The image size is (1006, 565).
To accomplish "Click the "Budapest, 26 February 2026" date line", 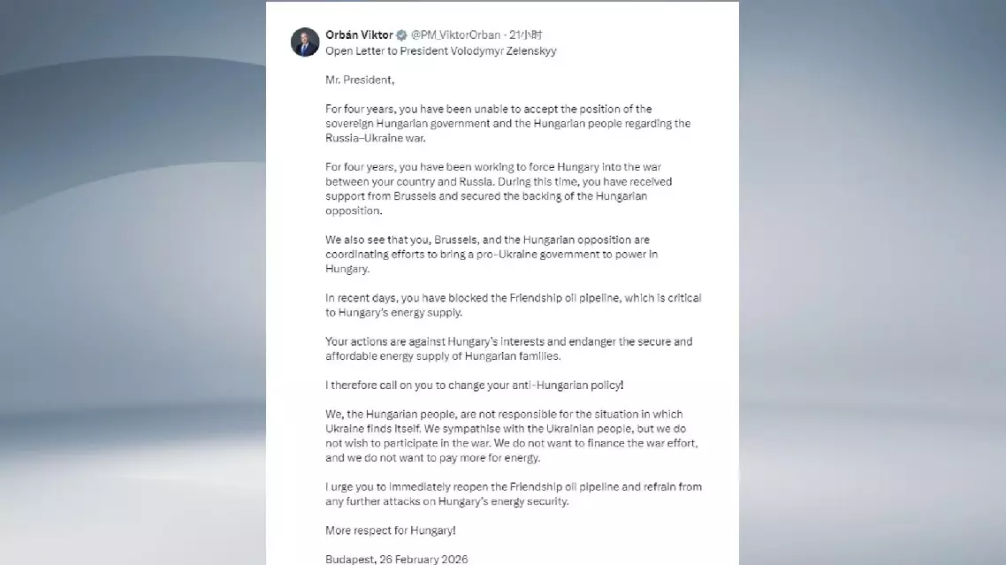I will click(396, 559).
